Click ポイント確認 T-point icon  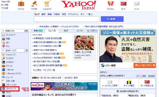pos(129,82)
